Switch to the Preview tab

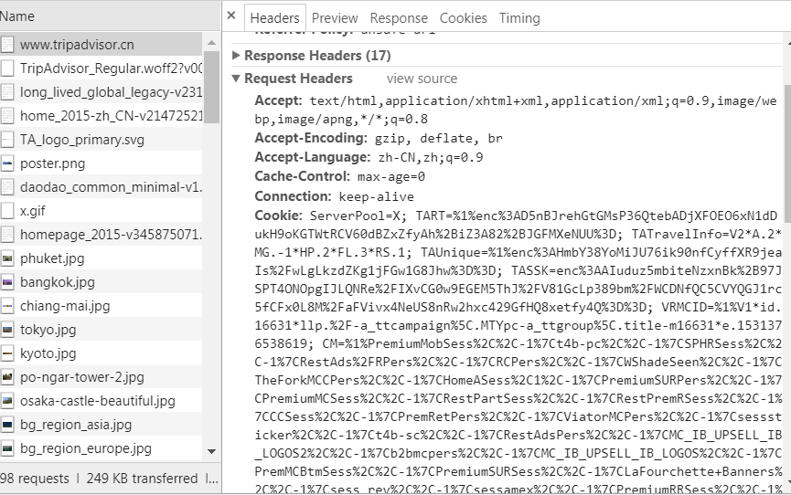tap(335, 18)
